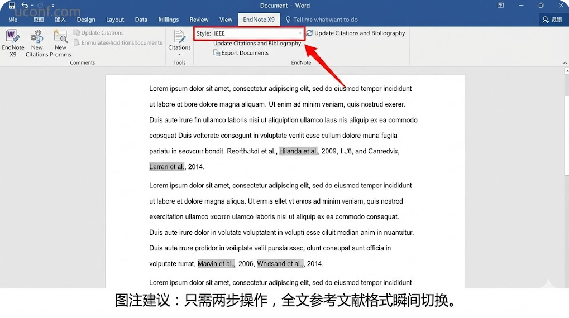The image size is (569, 318).
Task: Click the Undo arrow icon
Action: (x=24, y=6)
